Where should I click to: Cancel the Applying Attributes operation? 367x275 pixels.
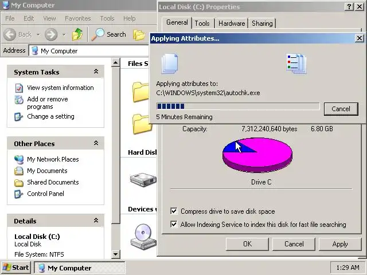pyautogui.click(x=341, y=109)
